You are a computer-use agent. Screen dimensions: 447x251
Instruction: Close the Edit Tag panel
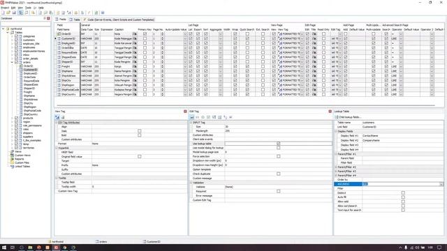(330, 112)
